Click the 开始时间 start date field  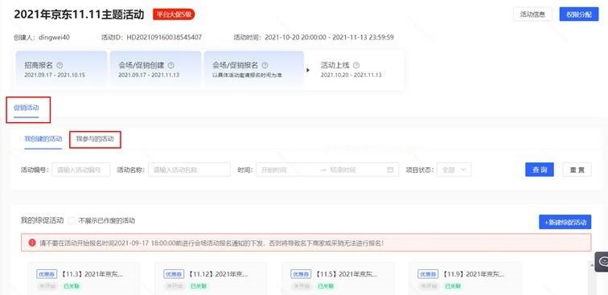(x=287, y=170)
